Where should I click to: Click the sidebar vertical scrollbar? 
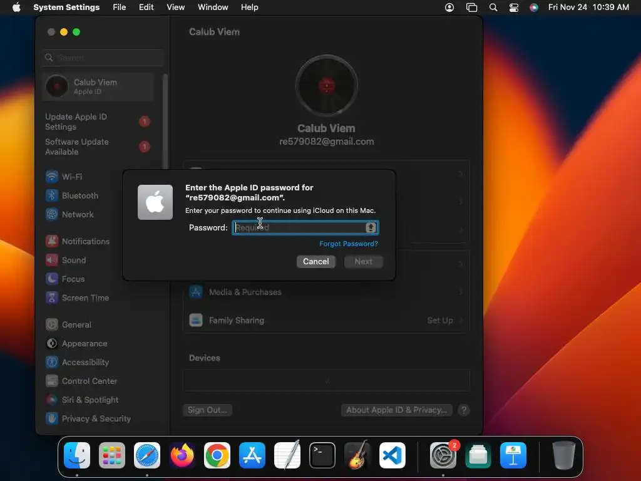pyautogui.click(x=165, y=121)
